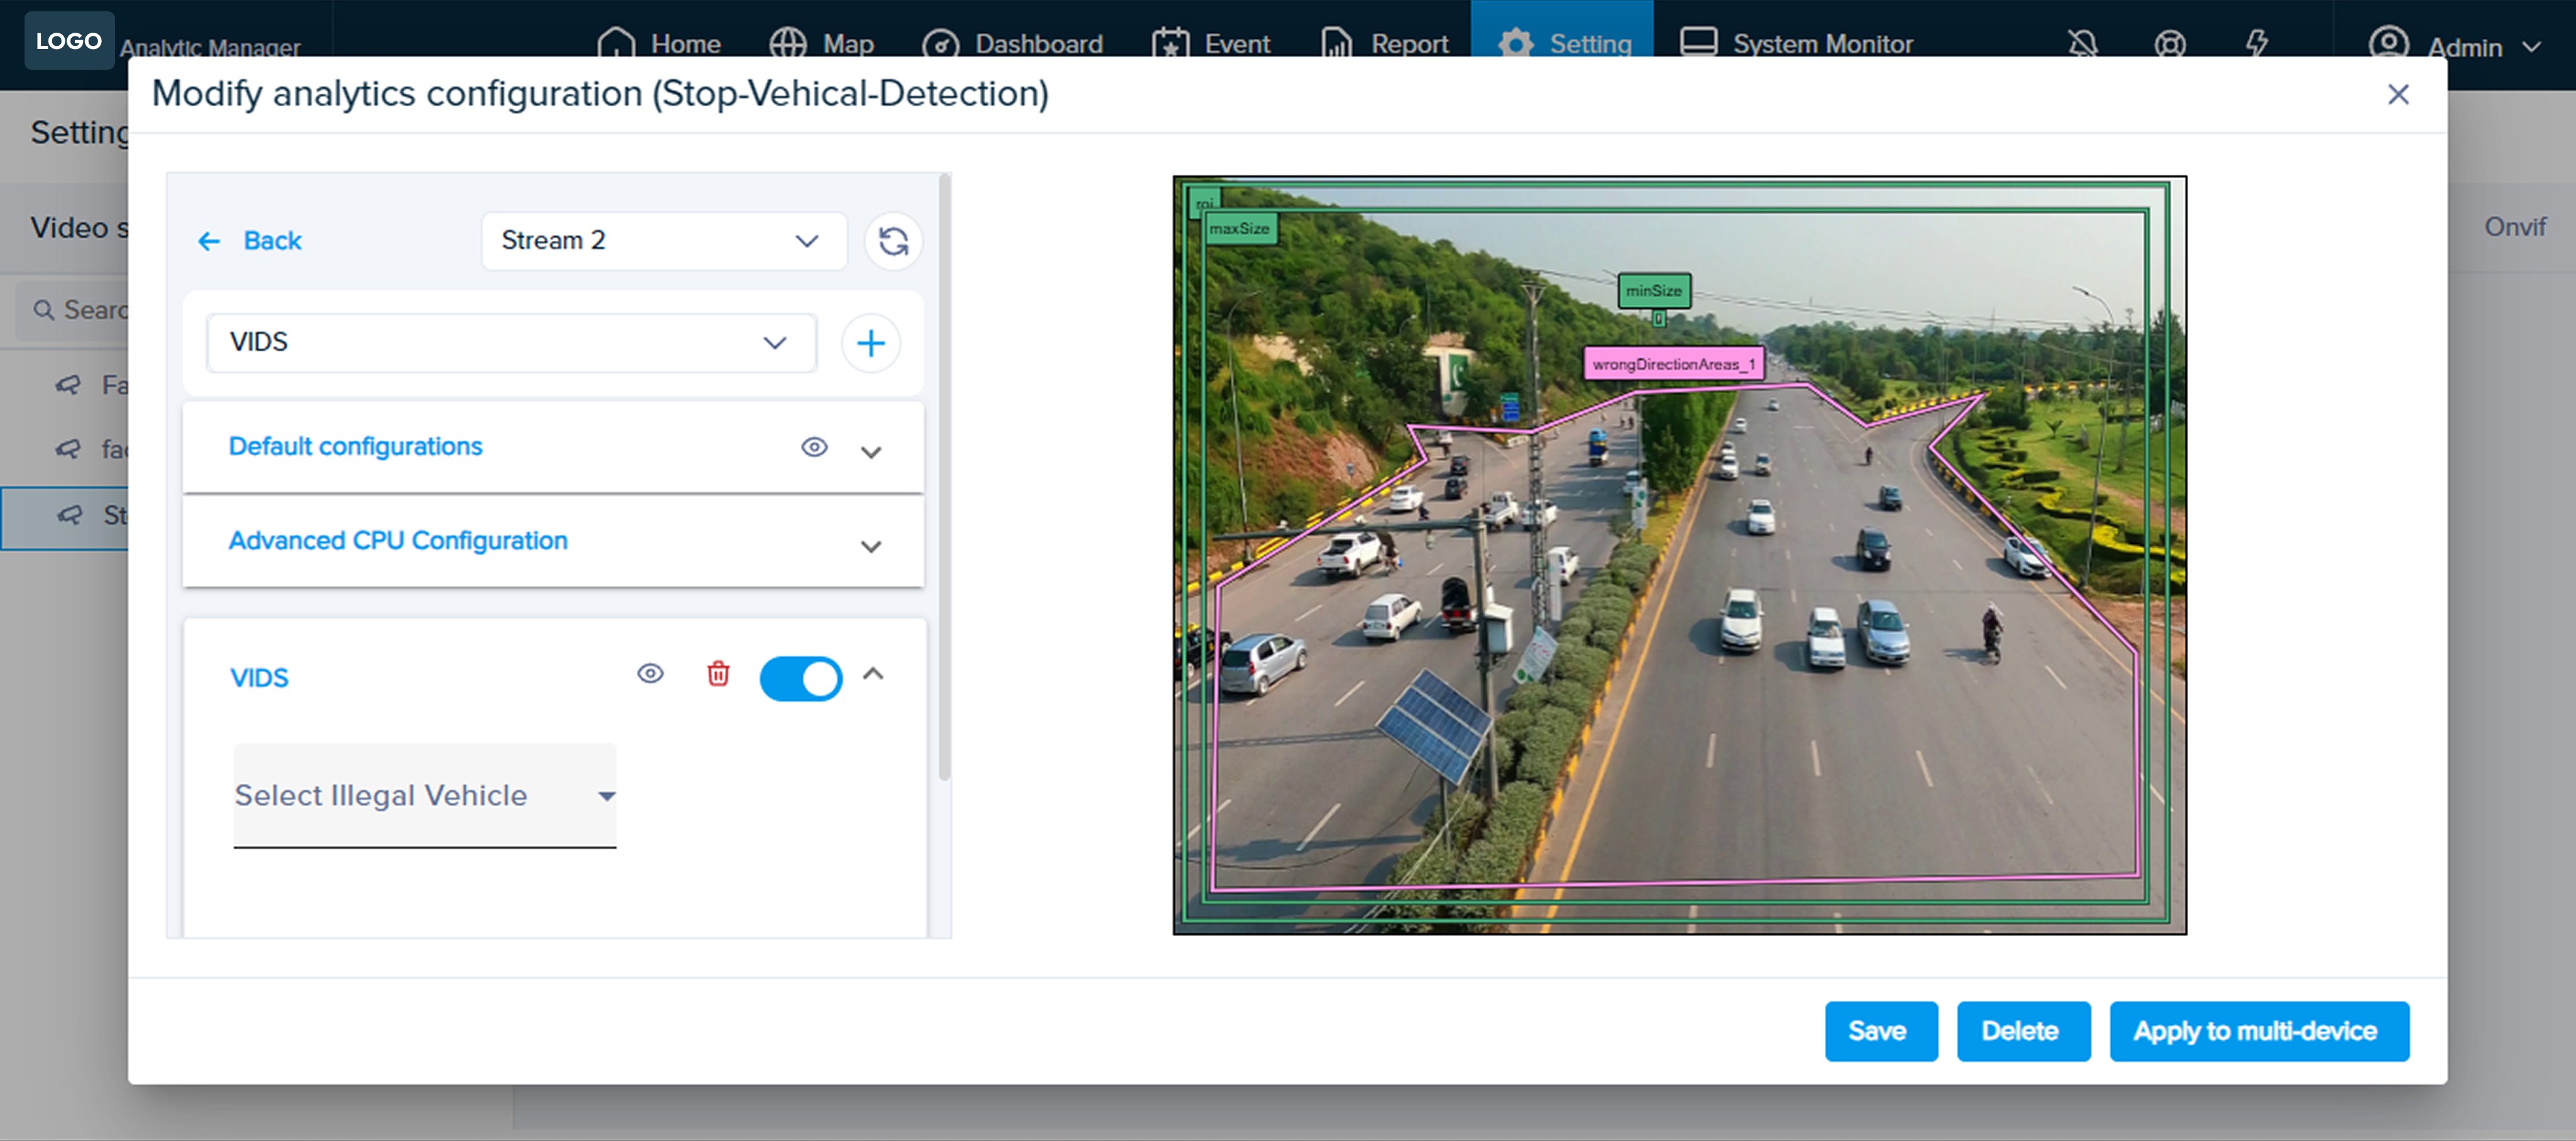The height and width of the screenshot is (1141, 2576).
Task: Open Select Illegal Vehicle dropdown
Action: tap(424, 795)
